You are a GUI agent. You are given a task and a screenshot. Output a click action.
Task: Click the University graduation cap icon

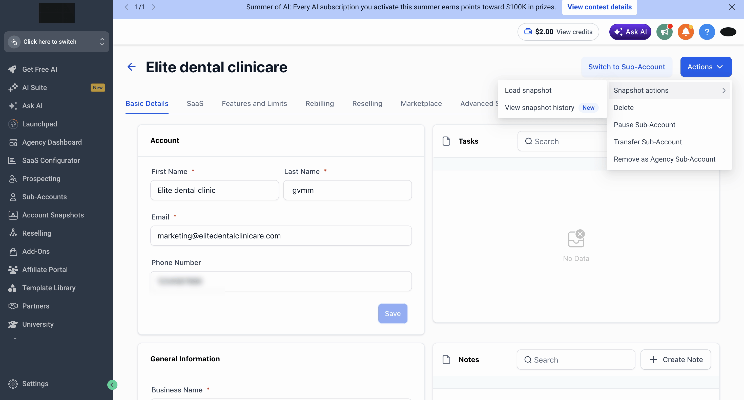(x=13, y=324)
